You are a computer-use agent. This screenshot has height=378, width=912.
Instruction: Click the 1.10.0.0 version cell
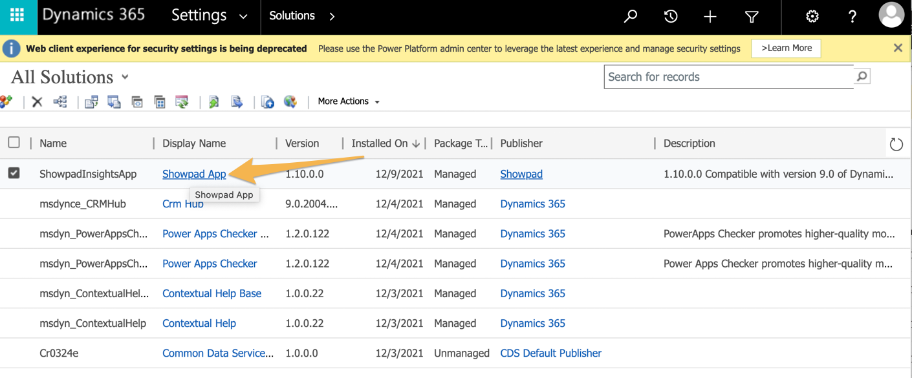(x=305, y=174)
